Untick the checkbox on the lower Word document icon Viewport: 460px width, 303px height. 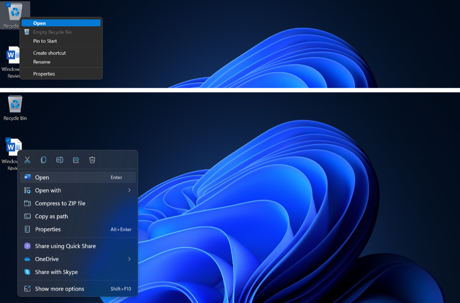[8, 140]
